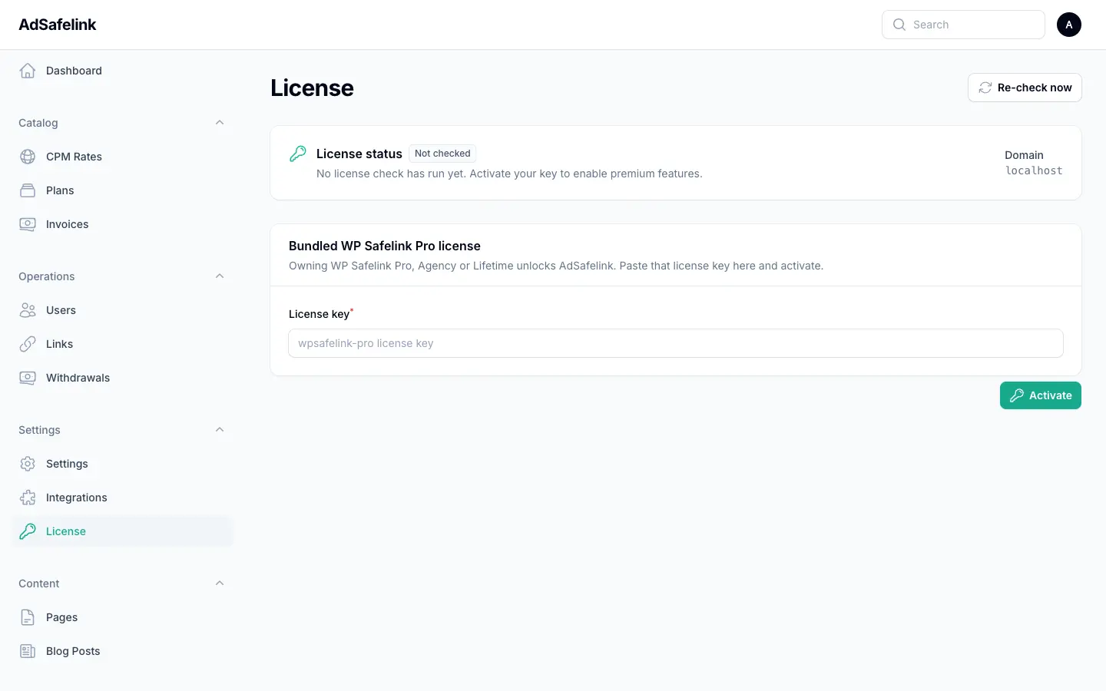Click the Dashboard home icon

(x=28, y=71)
